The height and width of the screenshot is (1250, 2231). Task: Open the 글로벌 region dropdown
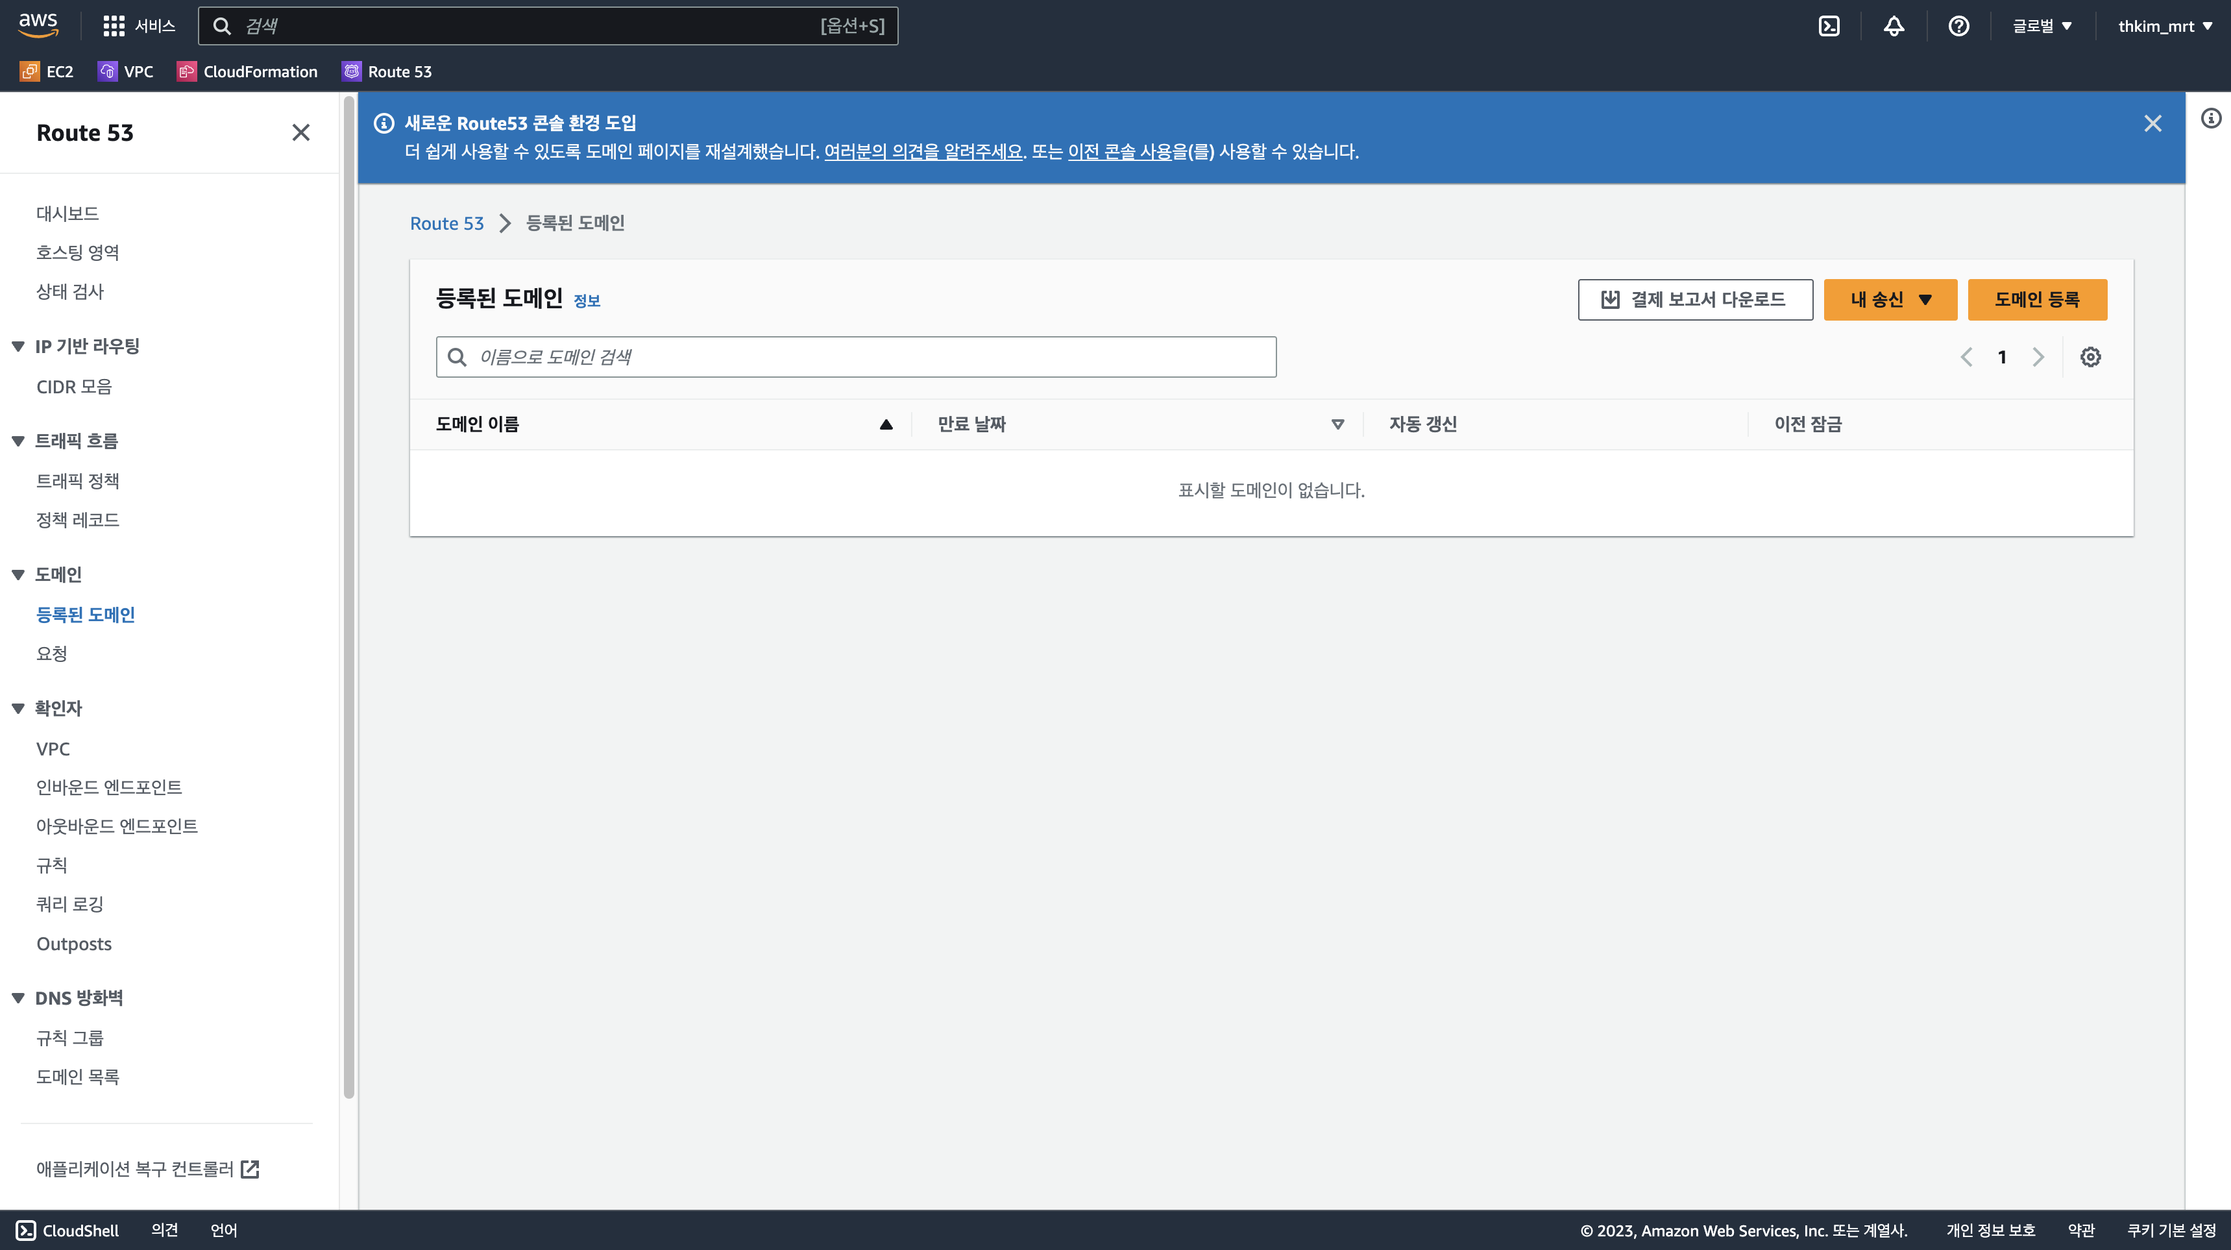[x=2042, y=26]
